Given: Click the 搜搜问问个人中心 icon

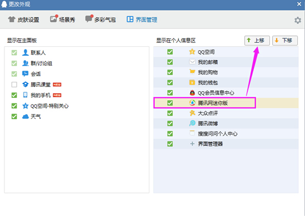Looking at the screenshot, I should coord(192,133).
